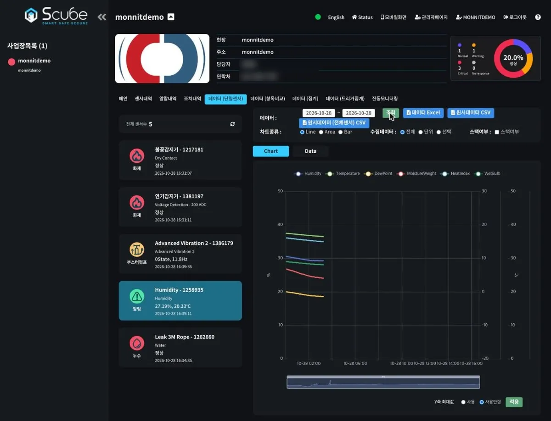
Task: Click 로그아웃 to log out
Action: (x=515, y=17)
